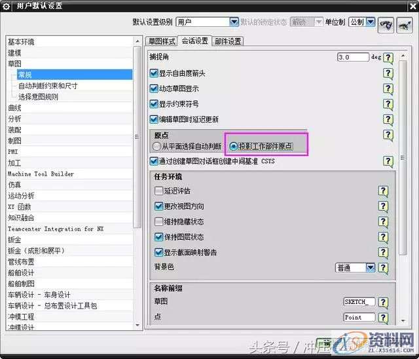419x359 pixels.
Task: Select 常规 under 草图
Action: (75, 75)
